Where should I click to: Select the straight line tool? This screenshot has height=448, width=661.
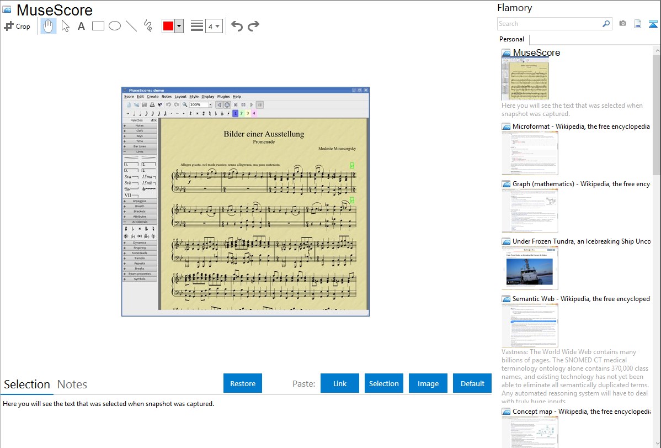(x=131, y=26)
